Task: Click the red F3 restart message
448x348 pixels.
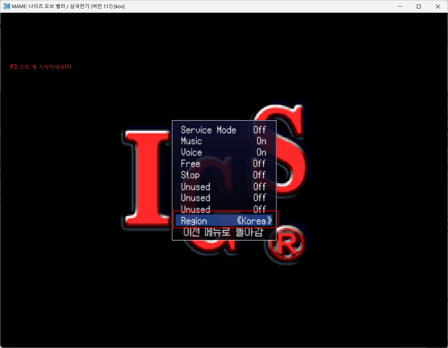Action: (x=41, y=67)
